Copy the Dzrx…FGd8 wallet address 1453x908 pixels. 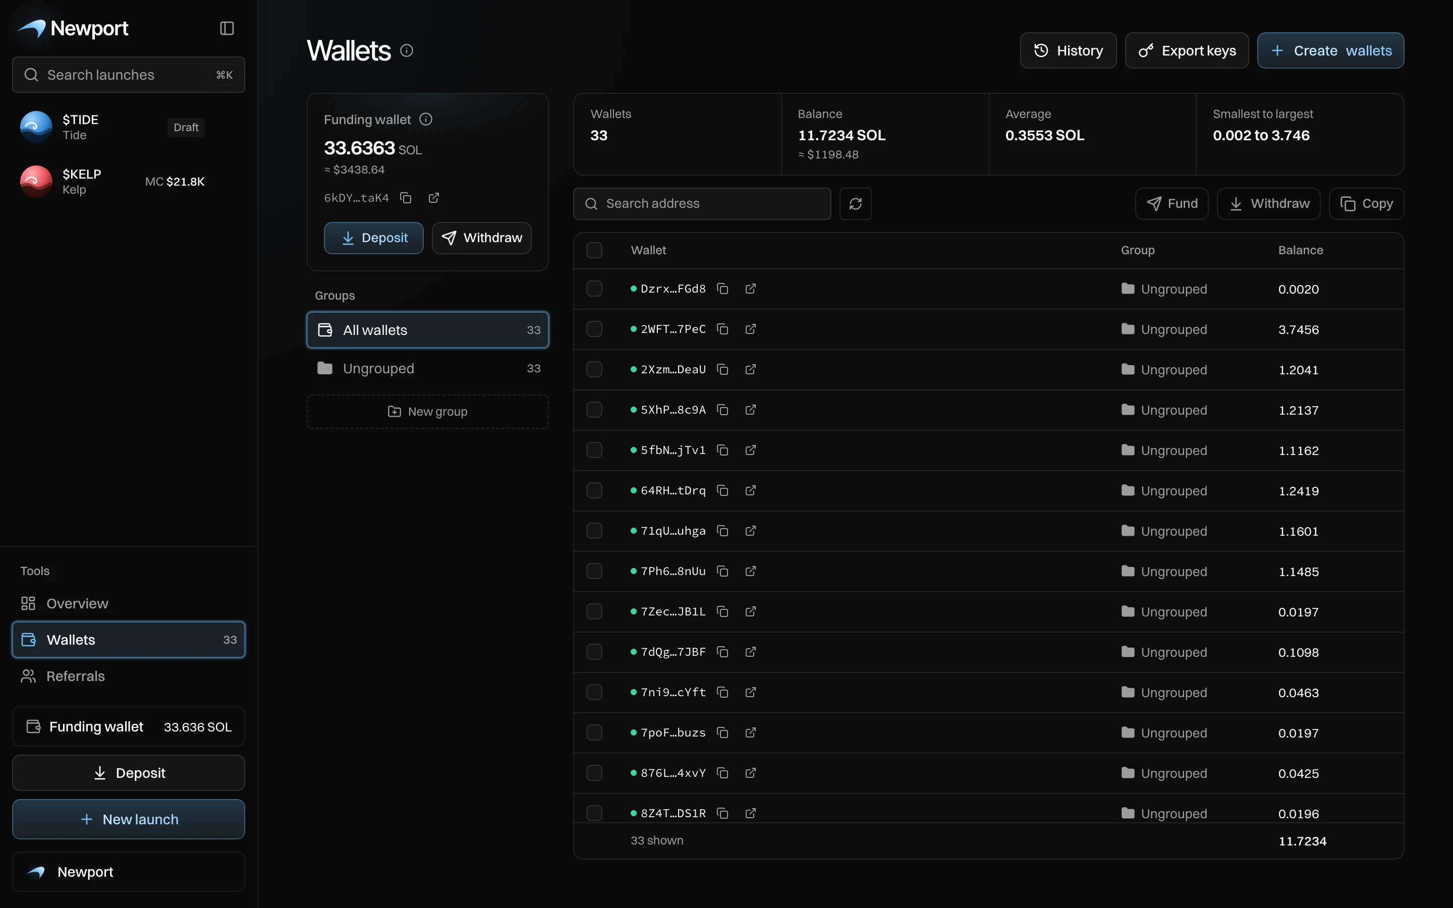coord(722,289)
